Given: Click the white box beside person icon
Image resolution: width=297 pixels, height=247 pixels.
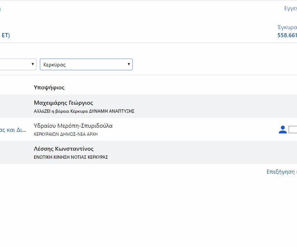Looking at the screenshot, I should click(293, 130).
